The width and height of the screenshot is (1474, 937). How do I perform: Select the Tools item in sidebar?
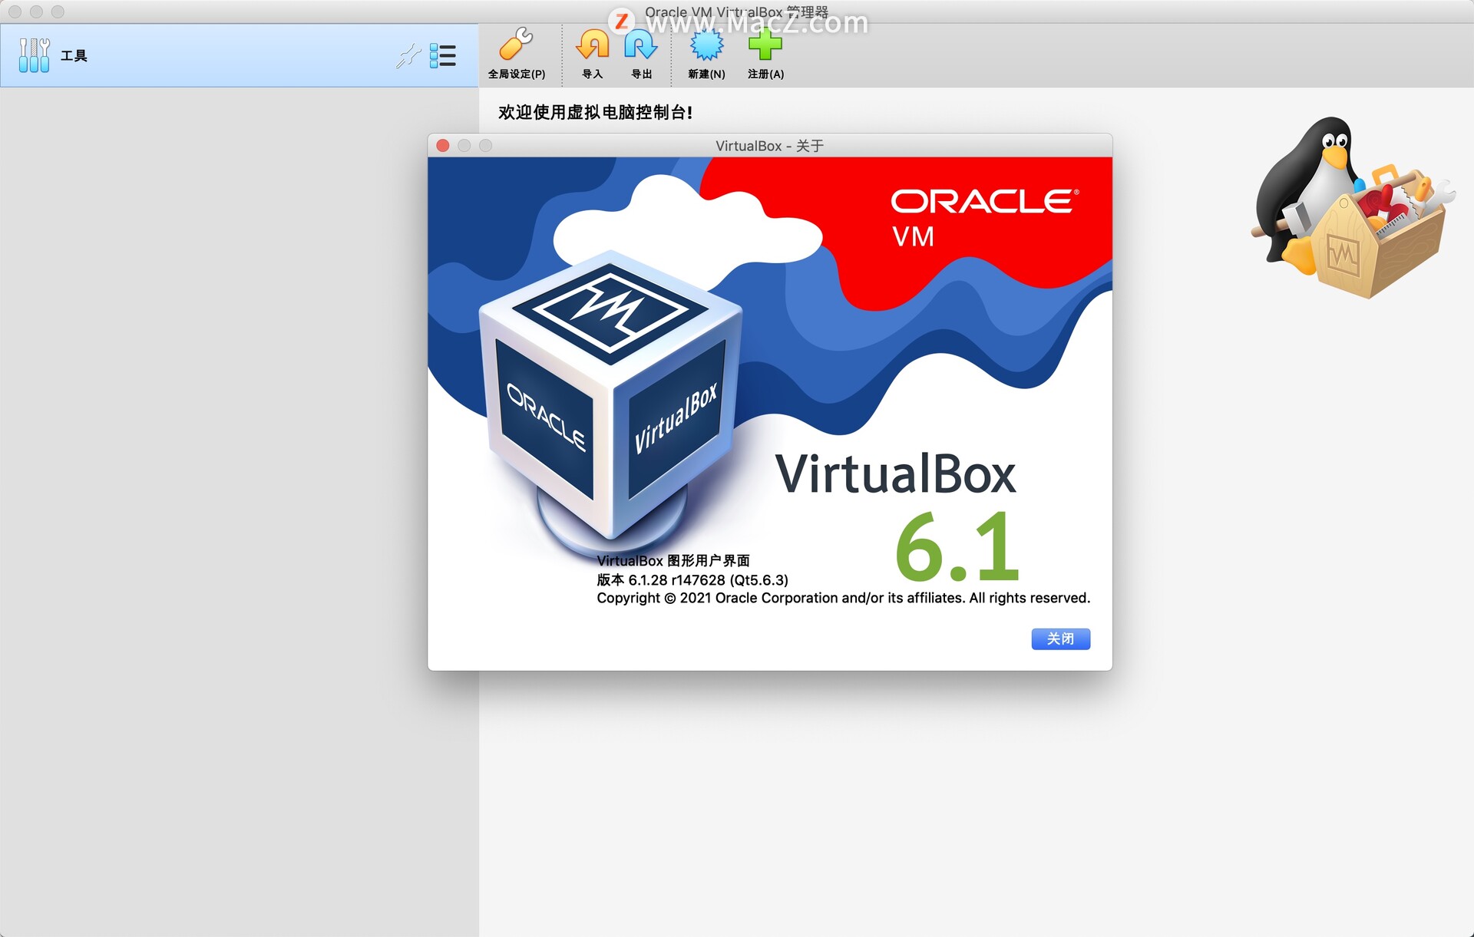point(239,55)
